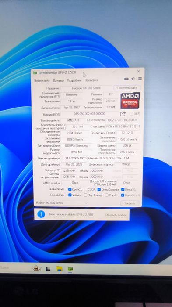Click the 232 mm² die size value
This screenshot has height=307, width=172.
pos(111,101)
